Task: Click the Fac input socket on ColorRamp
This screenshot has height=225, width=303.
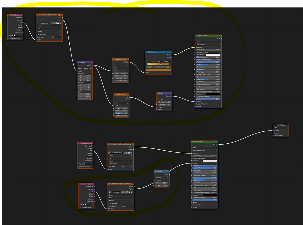Action: pyautogui.click(x=145, y=73)
